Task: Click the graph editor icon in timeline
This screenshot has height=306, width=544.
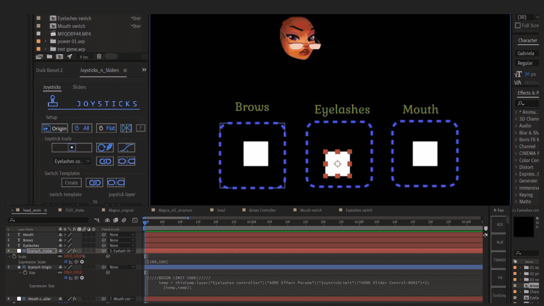Action: (135, 220)
